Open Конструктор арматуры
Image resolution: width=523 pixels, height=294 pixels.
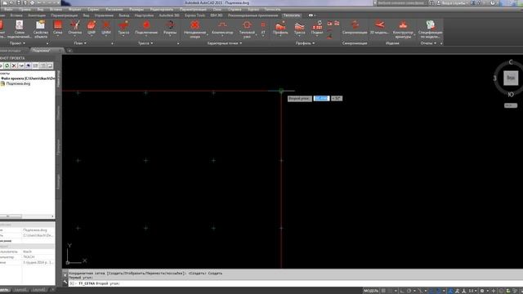click(x=403, y=29)
